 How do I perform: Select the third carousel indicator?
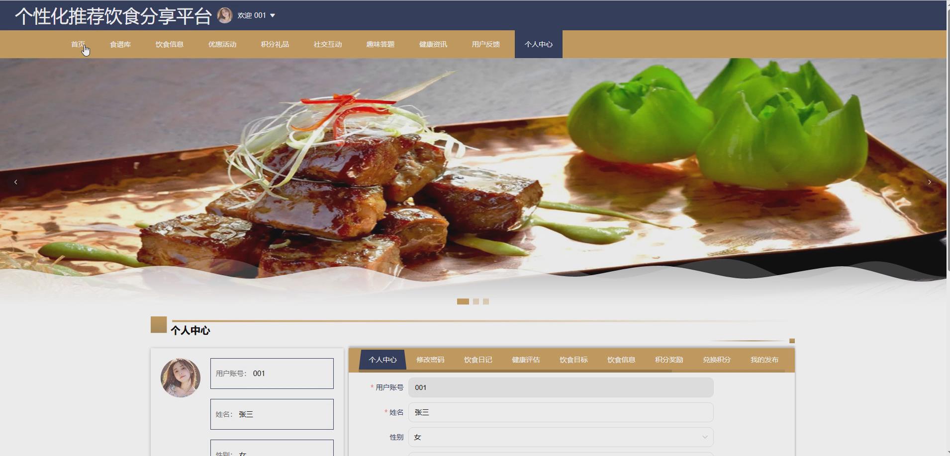[x=486, y=302]
